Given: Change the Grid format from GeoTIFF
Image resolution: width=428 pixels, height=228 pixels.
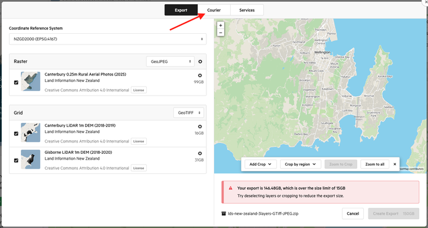Looking at the screenshot, I should tap(188, 113).
